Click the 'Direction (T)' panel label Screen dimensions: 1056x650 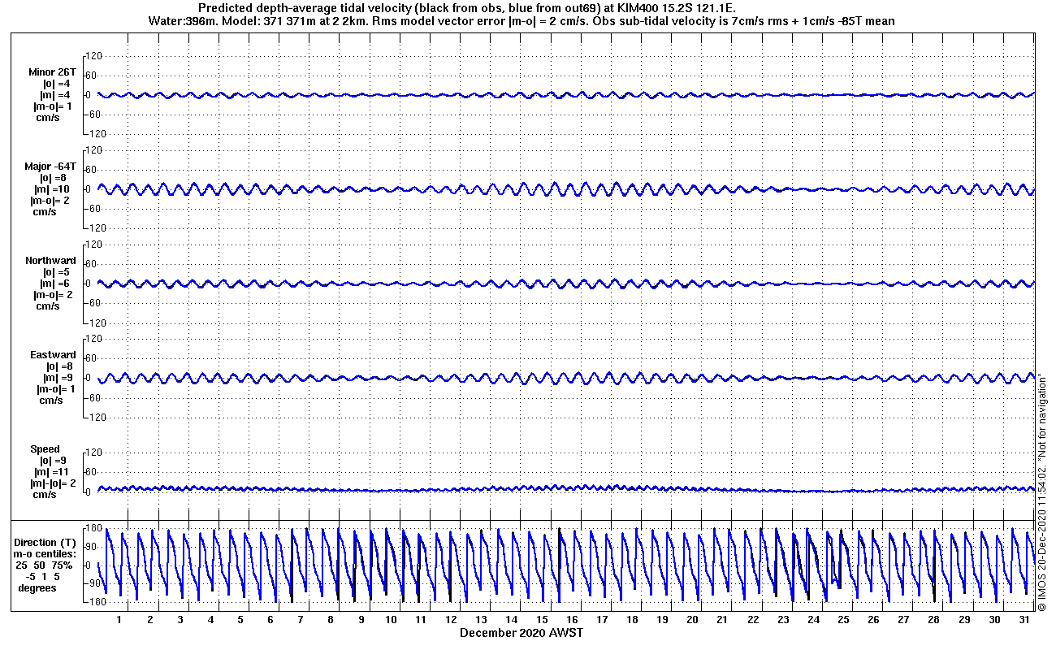pyautogui.click(x=46, y=542)
